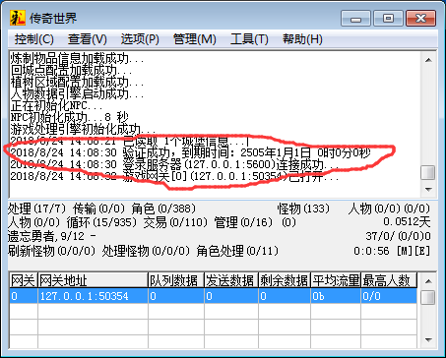Click the log pane scrollbar thumb

(428, 172)
